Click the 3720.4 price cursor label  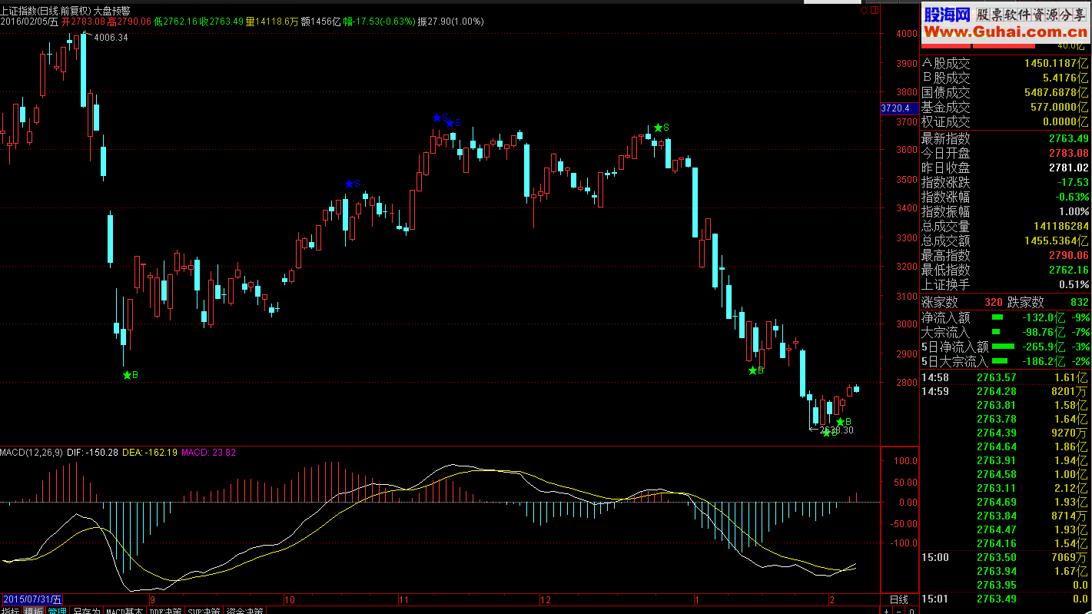[898, 108]
